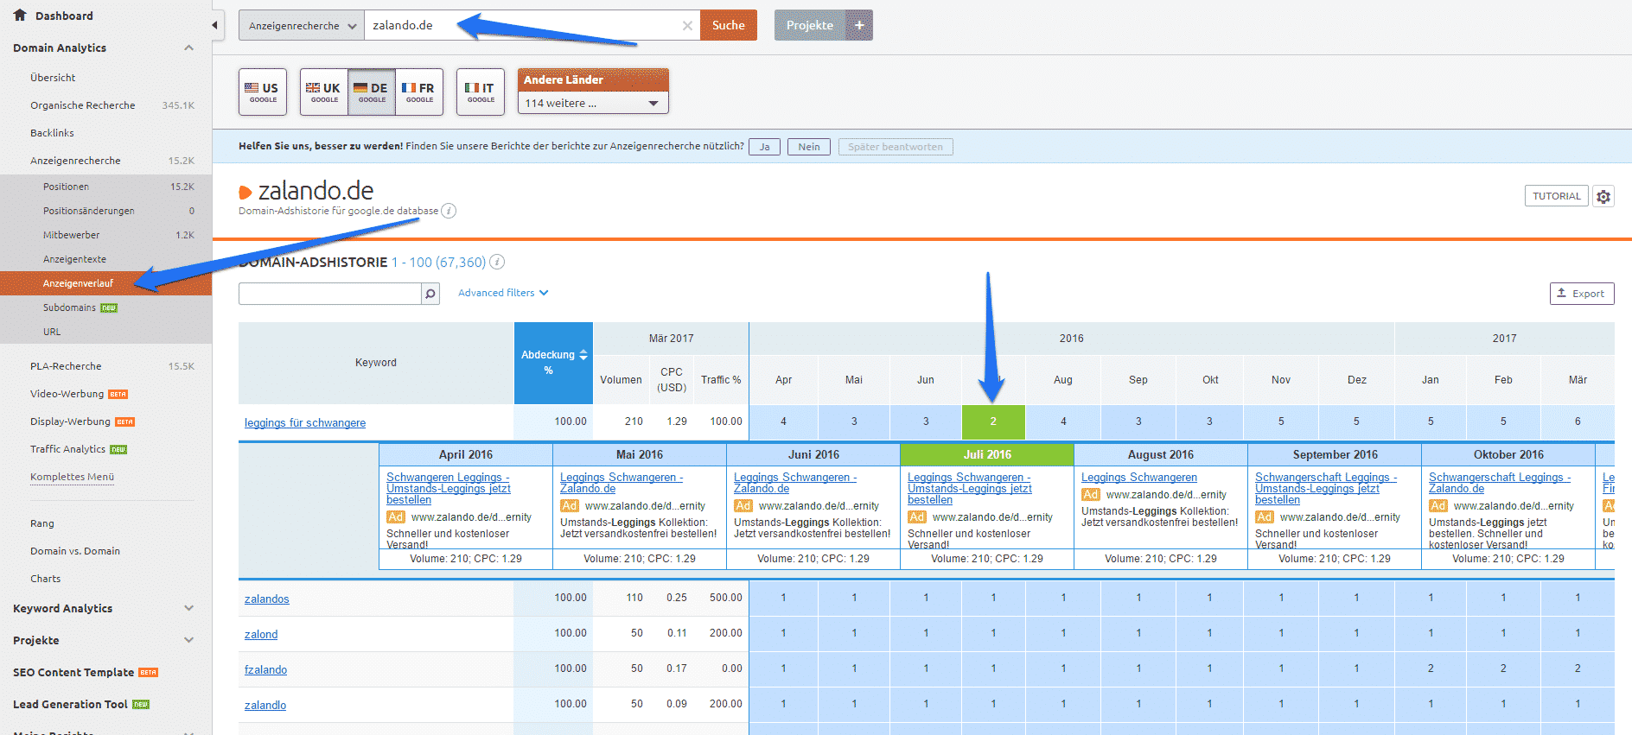The width and height of the screenshot is (1632, 735).
Task: Click the orange Suche button
Action: [729, 25]
